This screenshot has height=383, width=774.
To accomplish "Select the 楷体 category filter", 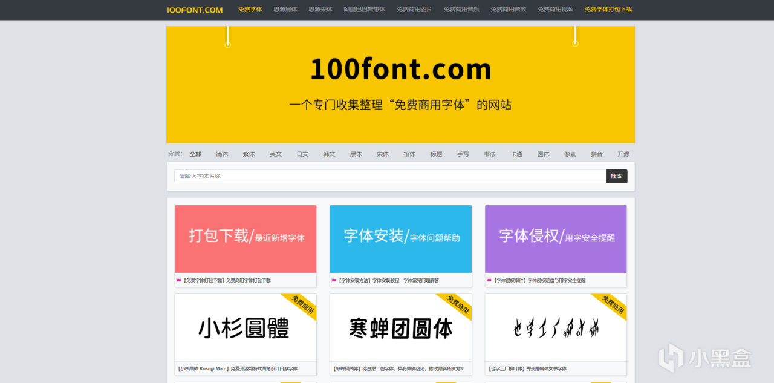I will point(409,154).
